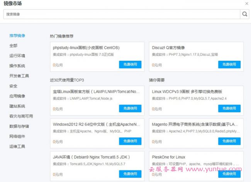Click 0元/月 price on JAVA环境 card

point(58,175)
